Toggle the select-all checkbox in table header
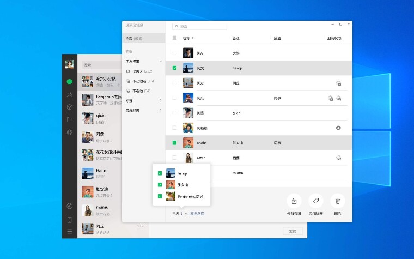Image resolution: width=414 pixels, height=259 pixels. (174, 38)
